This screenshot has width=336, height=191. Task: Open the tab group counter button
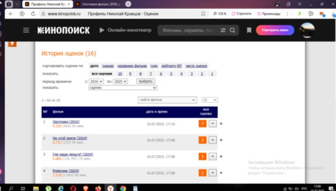(x=9, y=4)
